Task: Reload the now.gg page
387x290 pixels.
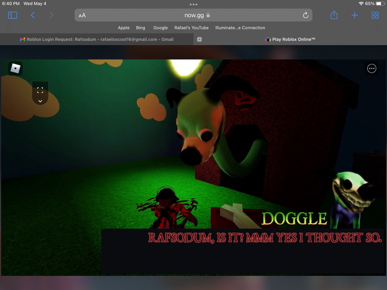Action: point(305,15)
